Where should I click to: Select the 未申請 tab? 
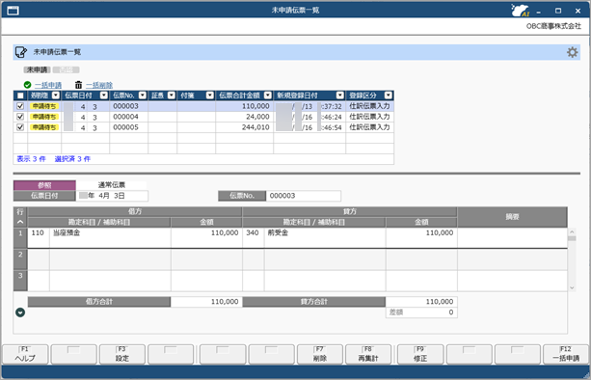[37, 69]
